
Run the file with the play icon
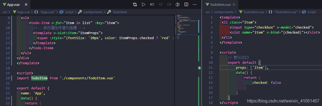click(x=143, y=4)
